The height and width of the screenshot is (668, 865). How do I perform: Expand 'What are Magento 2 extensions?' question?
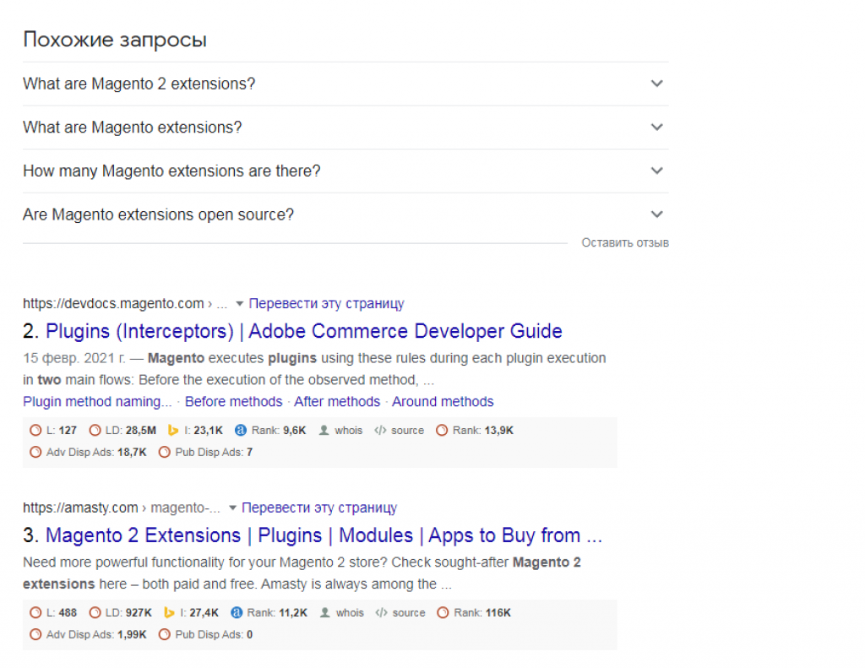pos(656,84)
